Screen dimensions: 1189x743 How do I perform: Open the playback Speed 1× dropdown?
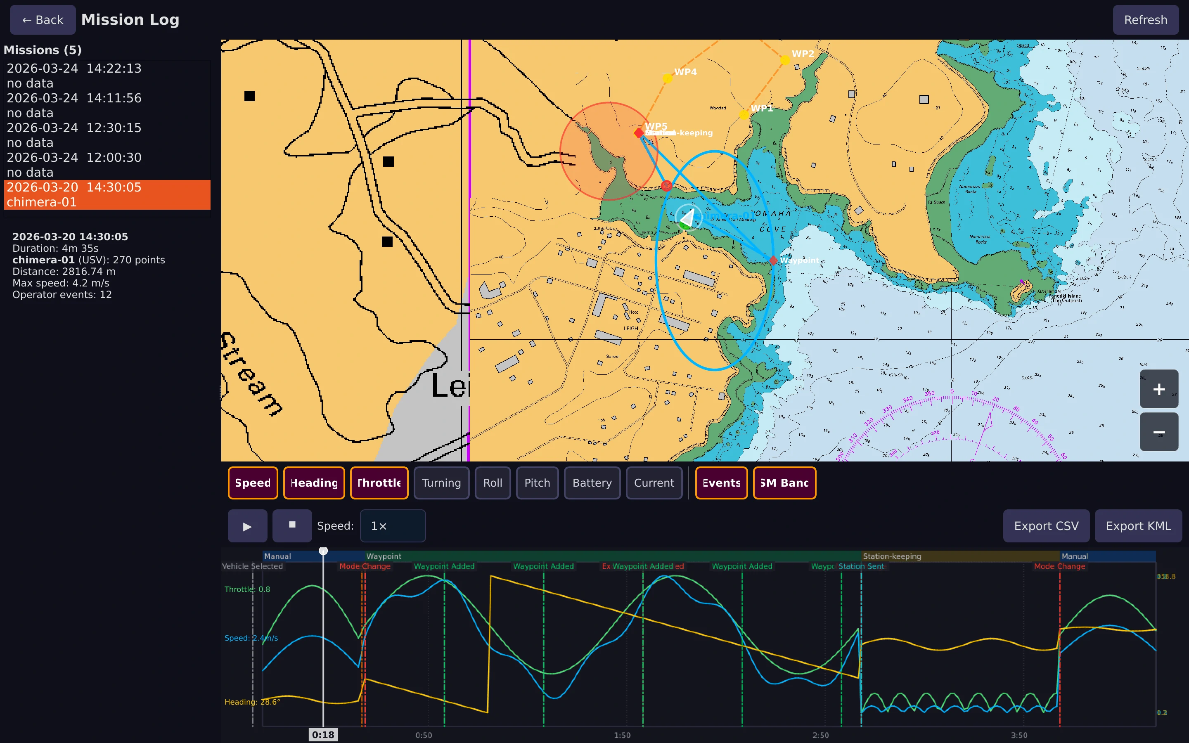click(393, 526)
